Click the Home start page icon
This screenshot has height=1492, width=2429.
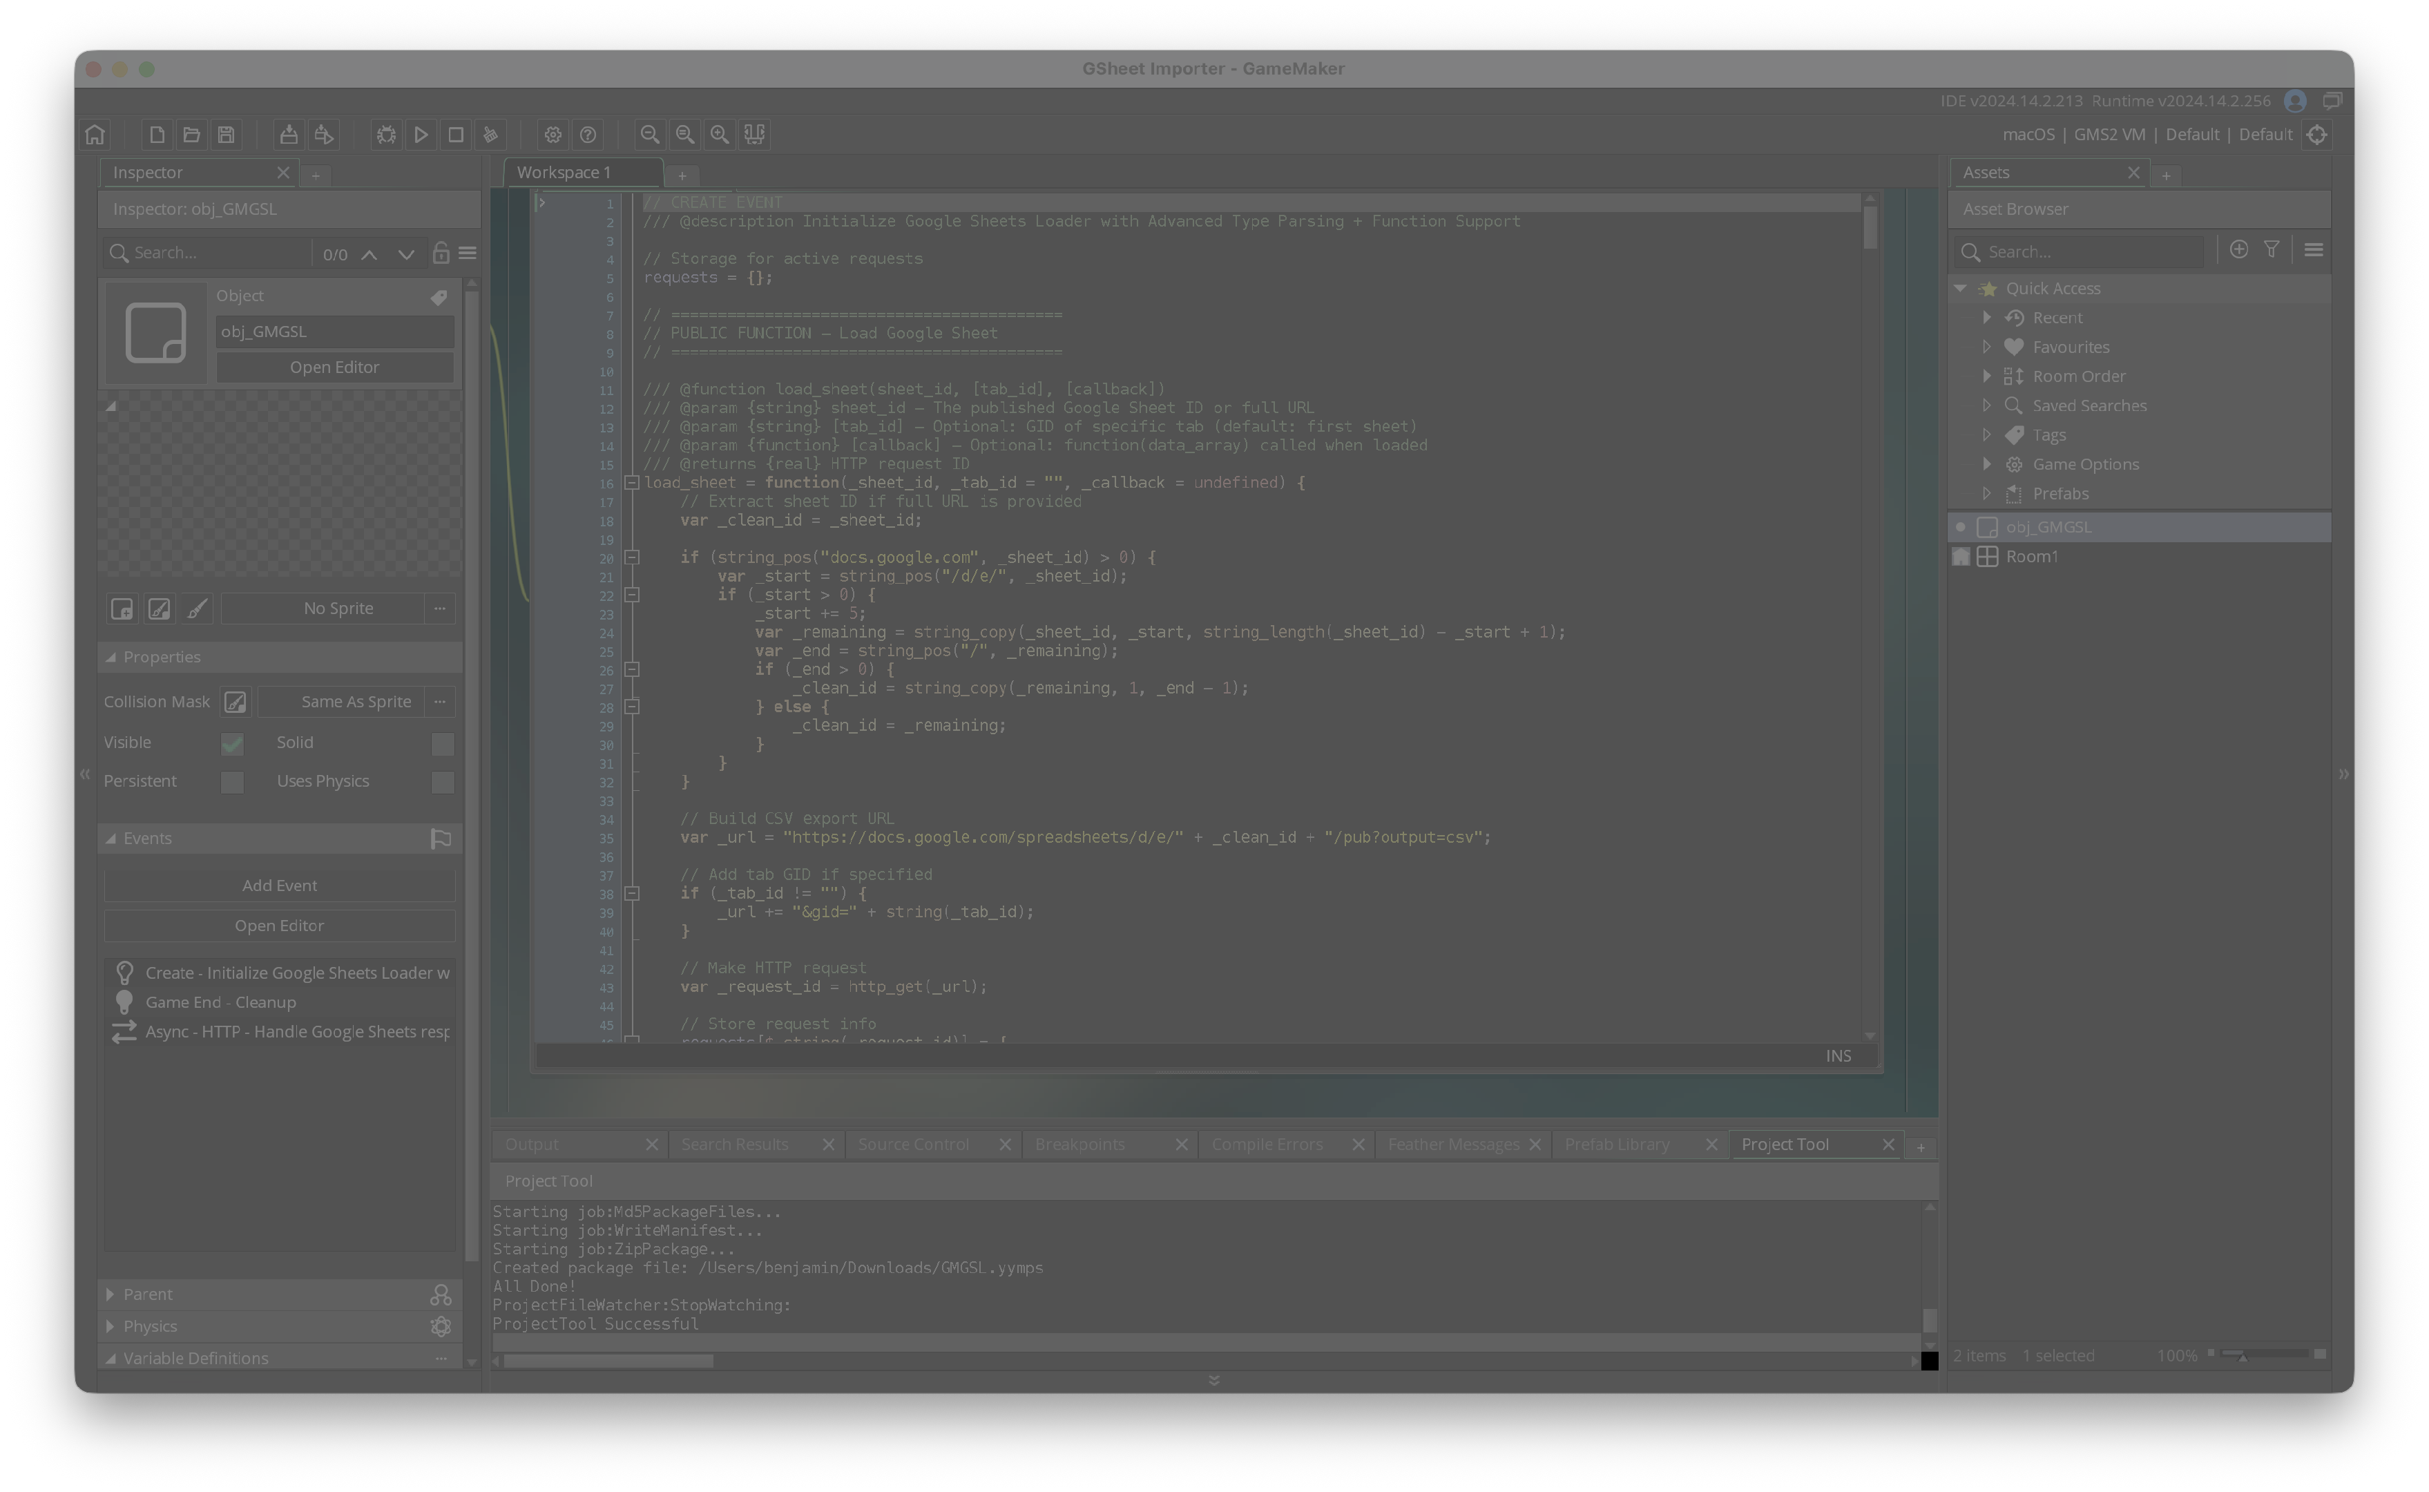point(96,134)
